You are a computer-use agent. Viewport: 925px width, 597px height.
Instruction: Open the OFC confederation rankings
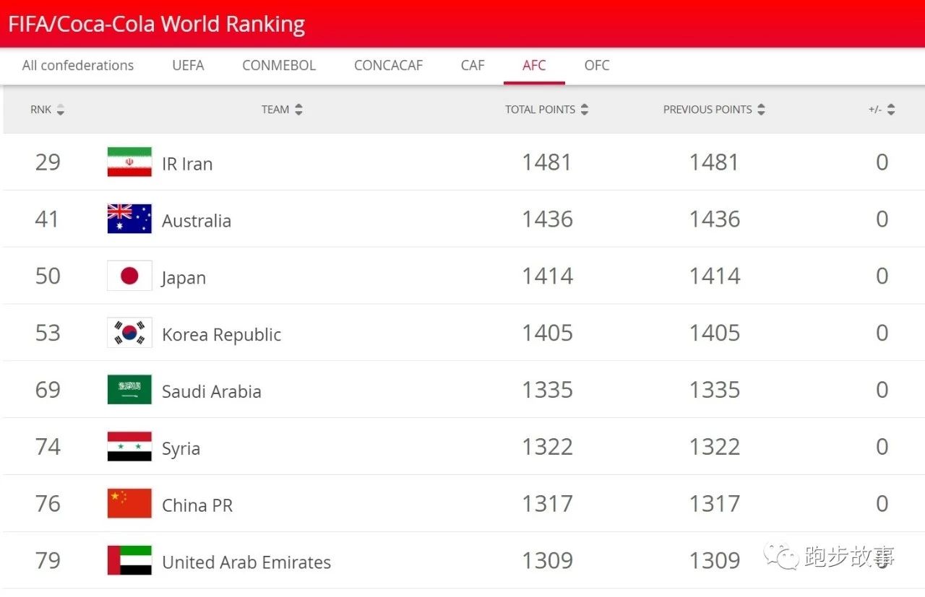coord(596,65)
